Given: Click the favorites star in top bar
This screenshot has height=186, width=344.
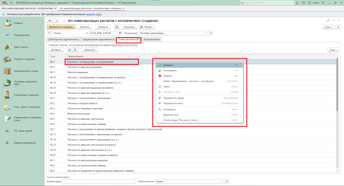Looking at the screenshot, I should point(309,3).
